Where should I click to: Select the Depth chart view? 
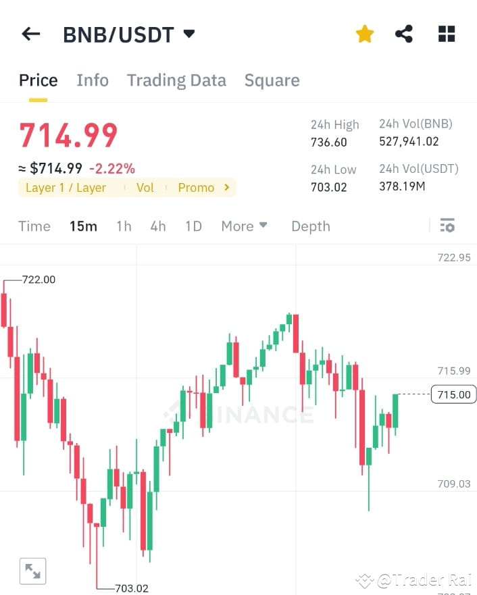pos(310,226)
